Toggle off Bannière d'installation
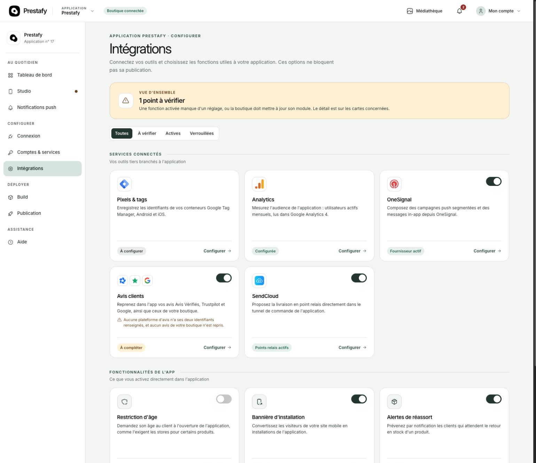Viewport: 536px width, 463px height. point(359,399)
